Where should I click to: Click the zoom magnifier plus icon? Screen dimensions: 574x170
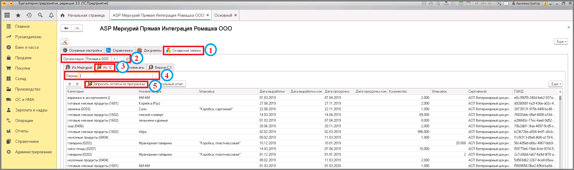pyautogui.click(x=499, y=3)
